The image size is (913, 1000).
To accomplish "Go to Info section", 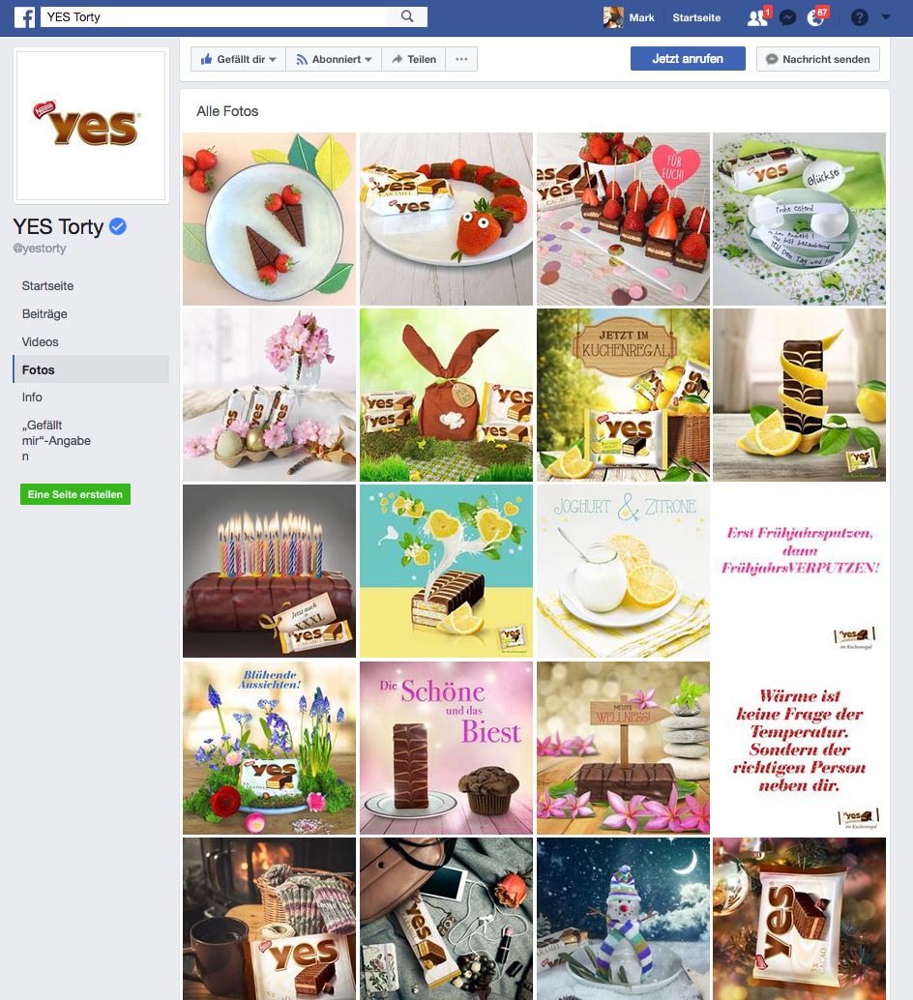I will coord(32,397).
